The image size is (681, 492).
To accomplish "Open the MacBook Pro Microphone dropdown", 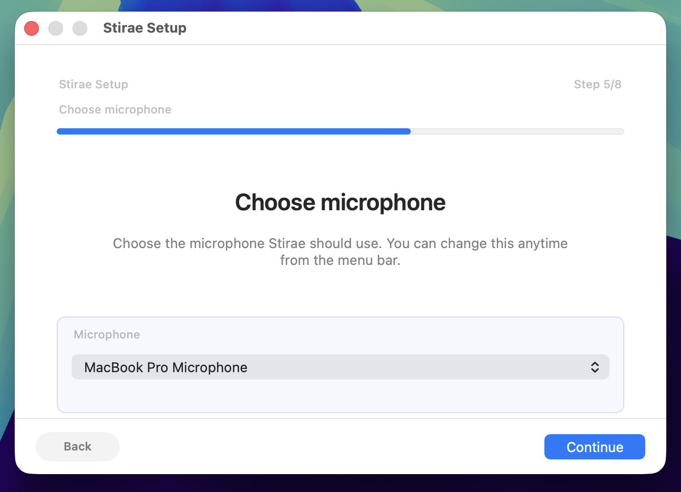I will 340,367.
